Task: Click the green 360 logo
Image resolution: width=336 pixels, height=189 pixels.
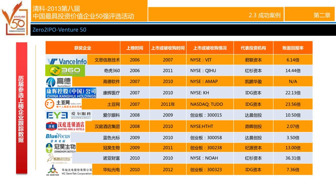Action: [65, 70]
